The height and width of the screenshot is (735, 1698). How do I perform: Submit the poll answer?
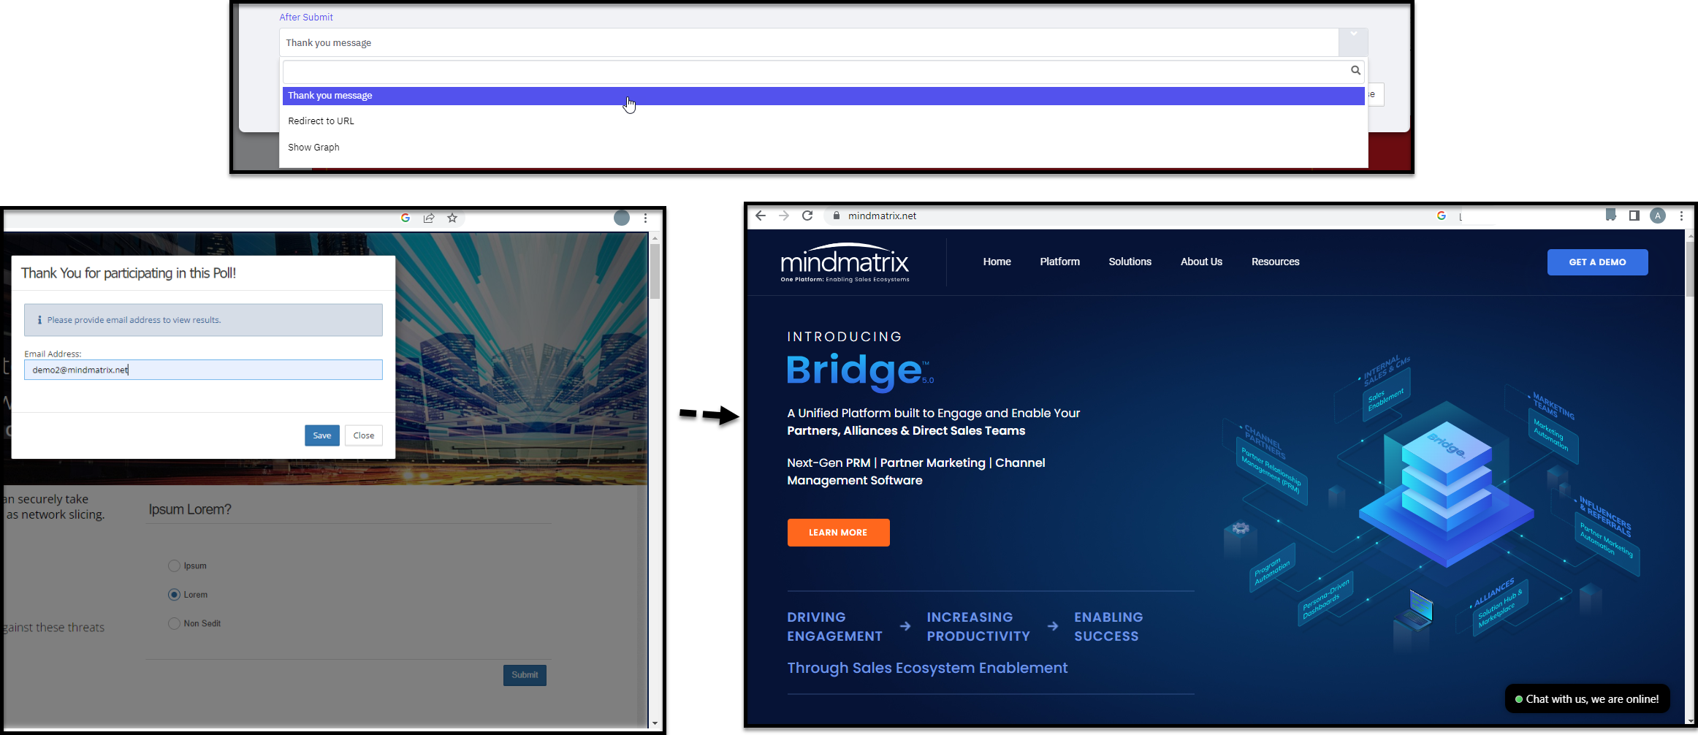click(x=525, y=675)
